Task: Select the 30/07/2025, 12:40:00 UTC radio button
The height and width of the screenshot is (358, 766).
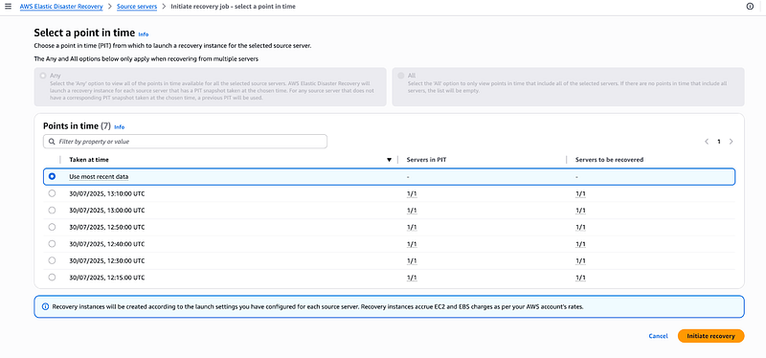Action: pyautogui.click(x=53, y=244)
